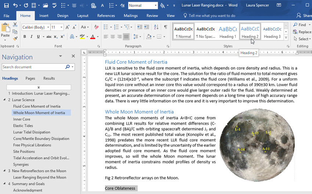
Task: Click the Clear All Formatting eraser icon
Action: click(x=97, y=27)
